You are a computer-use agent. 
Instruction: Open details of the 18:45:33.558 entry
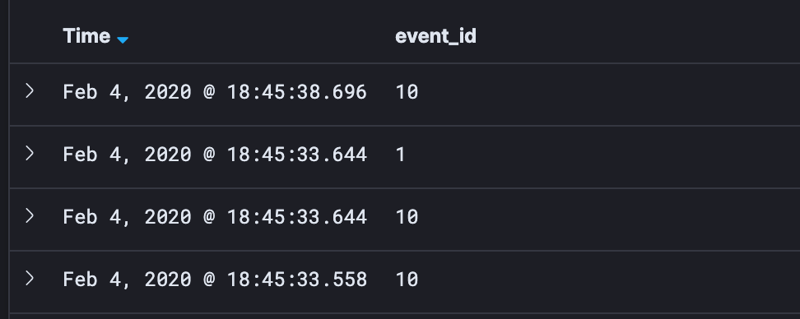click(x=30, y=278)
